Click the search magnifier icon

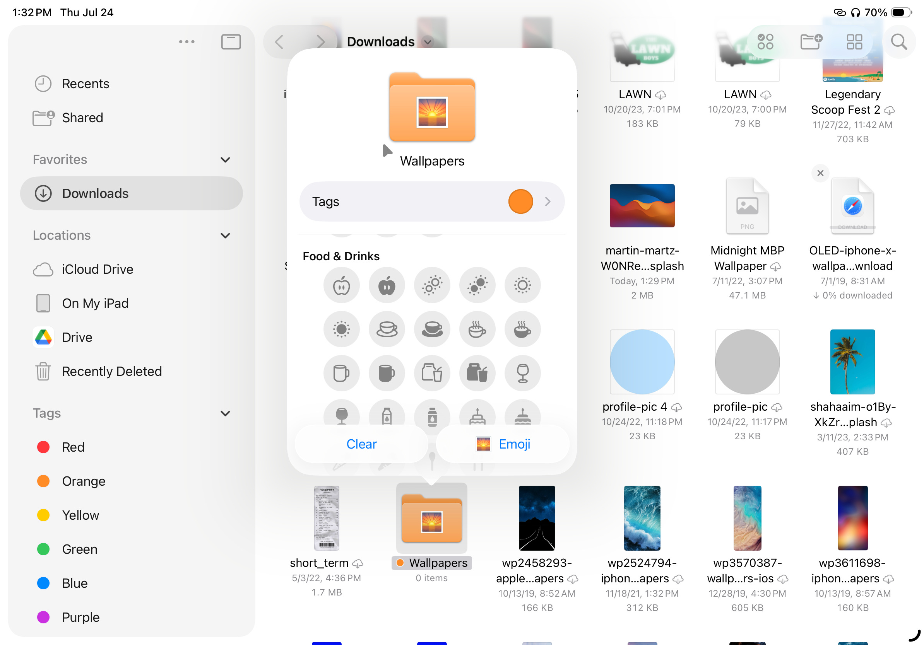coord(898,42)
